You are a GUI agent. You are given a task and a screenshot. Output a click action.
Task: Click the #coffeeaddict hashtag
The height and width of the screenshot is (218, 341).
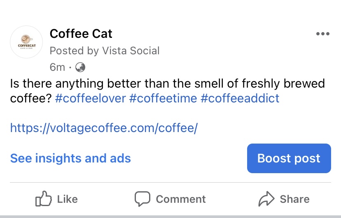click(240, 98)
